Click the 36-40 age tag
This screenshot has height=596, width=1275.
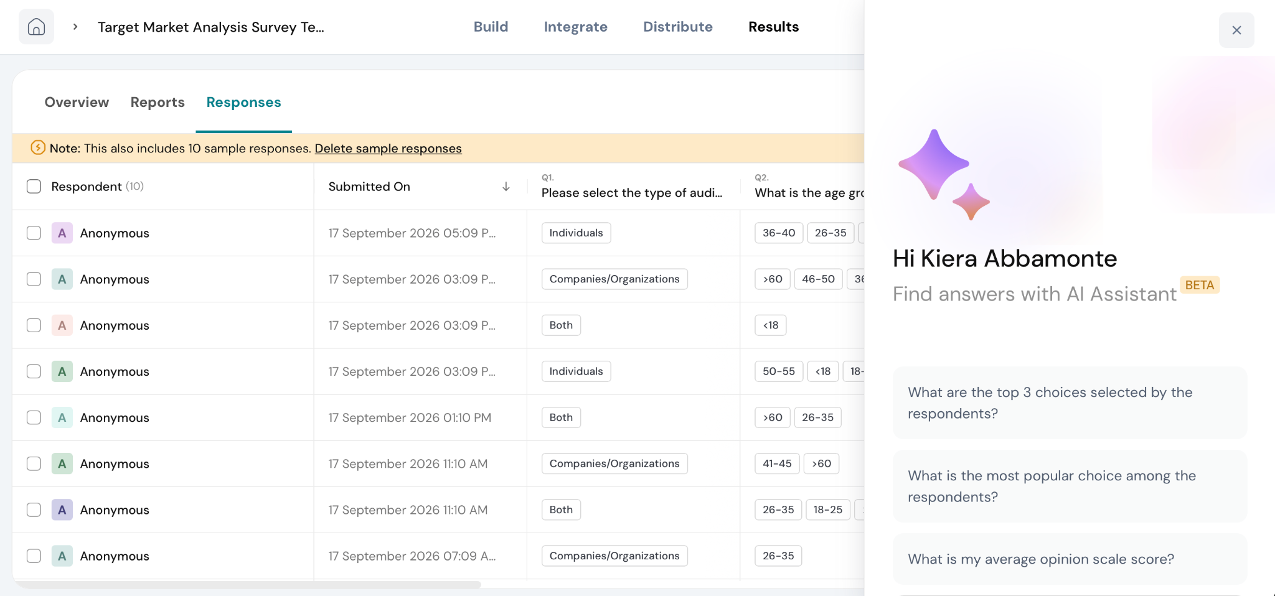[x=779, y=233]
